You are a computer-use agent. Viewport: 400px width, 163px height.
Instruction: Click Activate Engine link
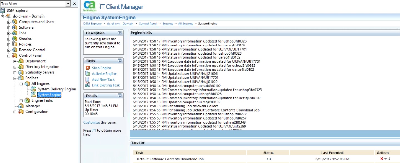pos(104,74)
